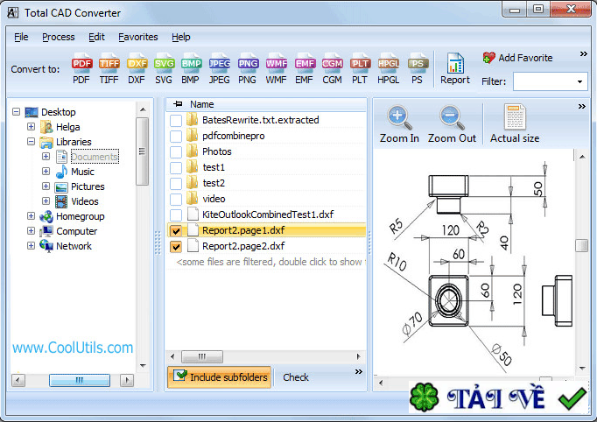This screenshot has height=422, width=597.
Task: Select the Music library icon
Action: coord(61,172)
